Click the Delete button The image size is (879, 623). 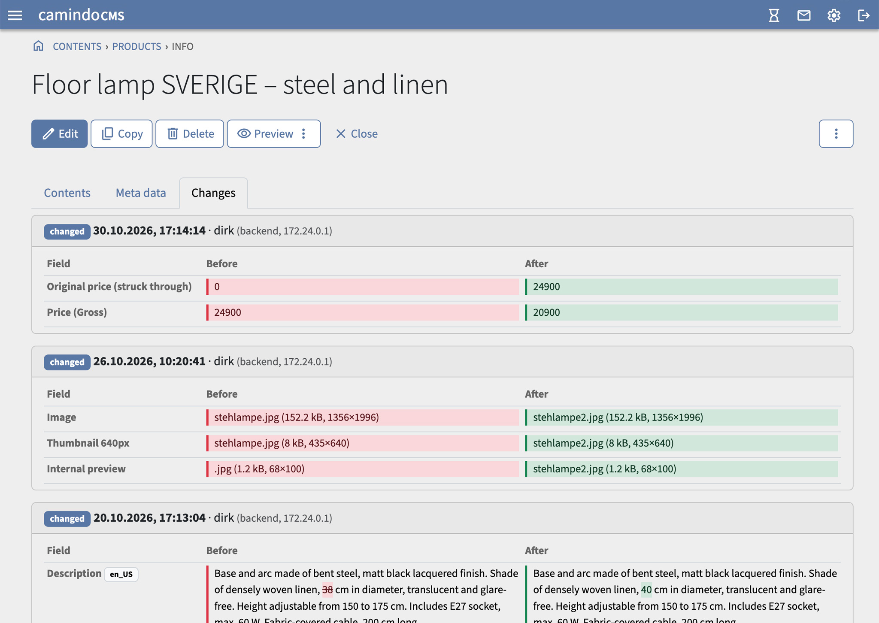coord(190,134)
